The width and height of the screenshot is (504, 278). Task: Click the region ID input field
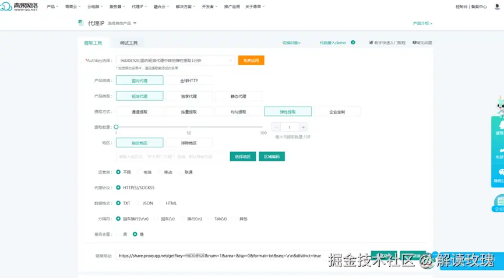click(x=171, y=157)
